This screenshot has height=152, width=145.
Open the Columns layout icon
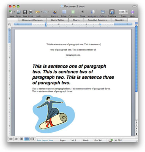click(73, 12)
